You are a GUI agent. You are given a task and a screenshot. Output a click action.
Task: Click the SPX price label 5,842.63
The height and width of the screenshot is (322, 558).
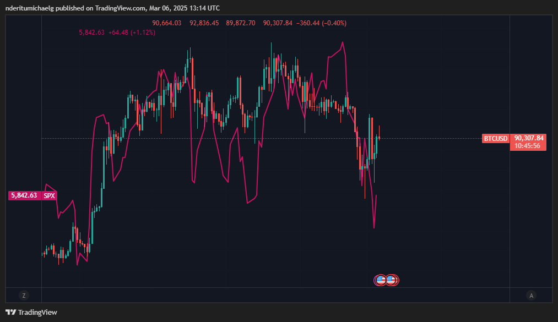point(24,195)
